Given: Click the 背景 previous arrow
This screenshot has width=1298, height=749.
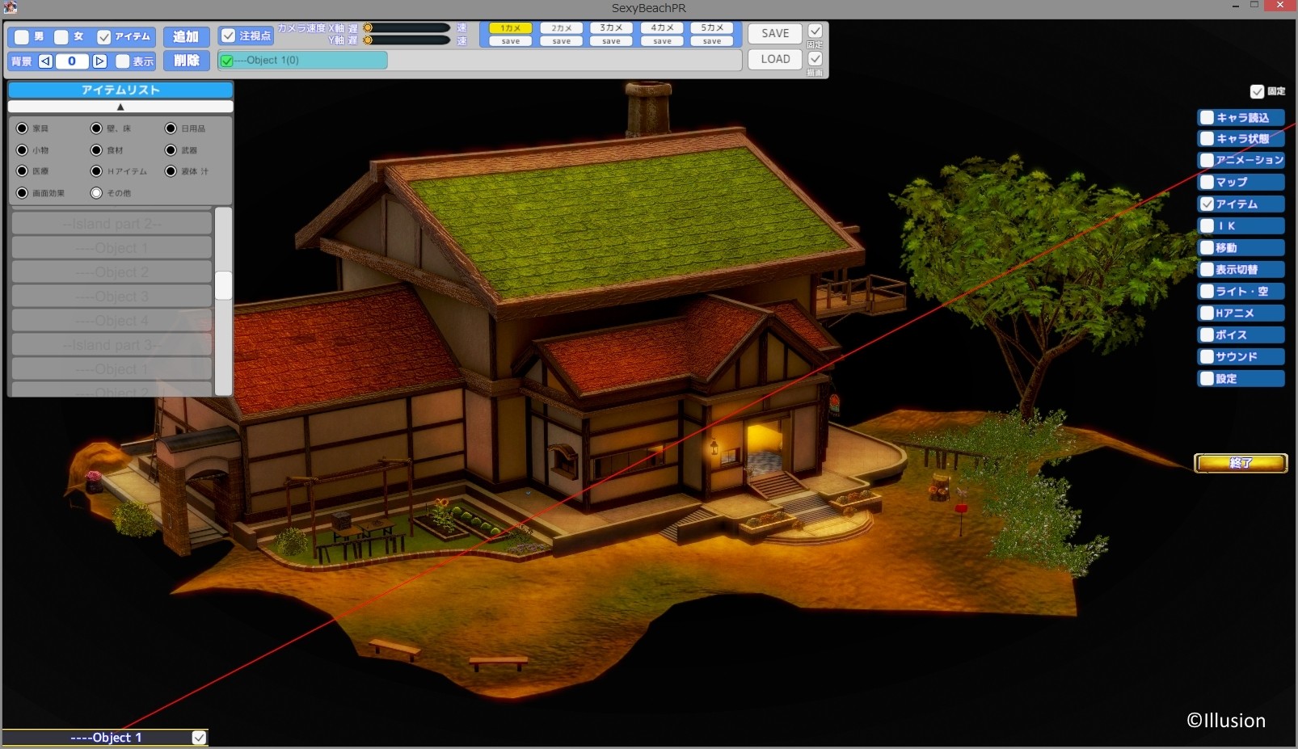Looking at the screenshot, I should coord(46,61).
